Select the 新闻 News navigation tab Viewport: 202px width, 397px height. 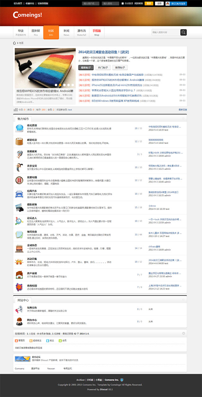coord(66,32)
